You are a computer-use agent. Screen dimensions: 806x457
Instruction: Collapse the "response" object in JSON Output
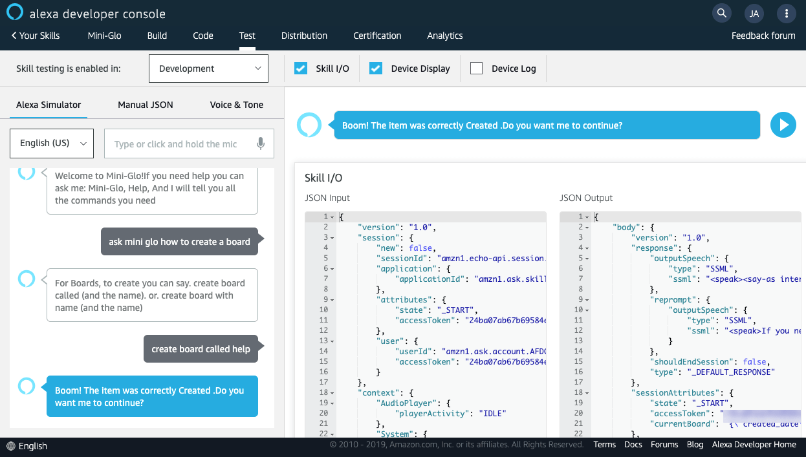(587, 248)
